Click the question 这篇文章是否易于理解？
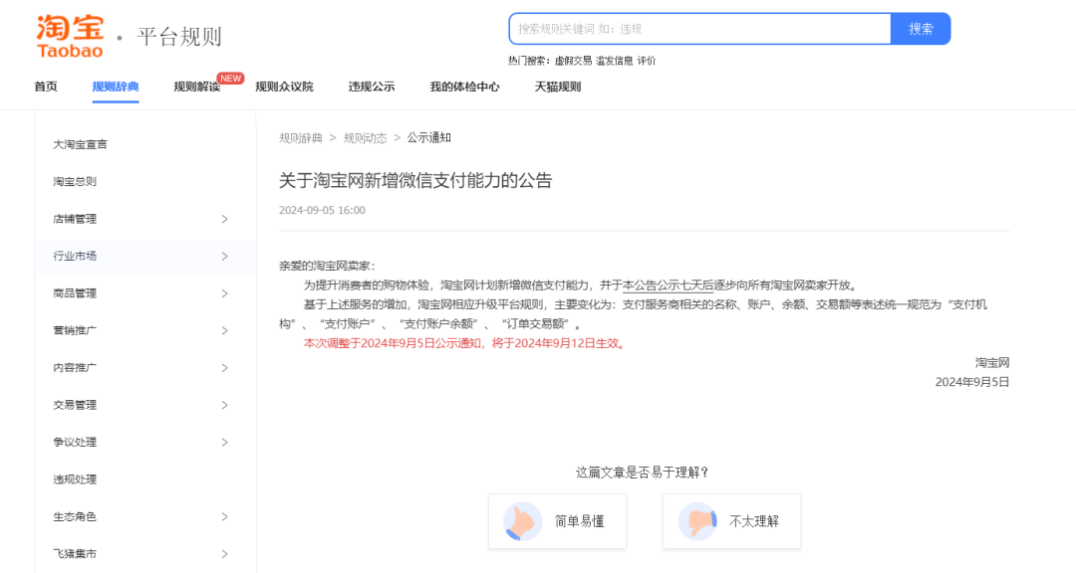The image size is (1076, 573). coord(643,473)
